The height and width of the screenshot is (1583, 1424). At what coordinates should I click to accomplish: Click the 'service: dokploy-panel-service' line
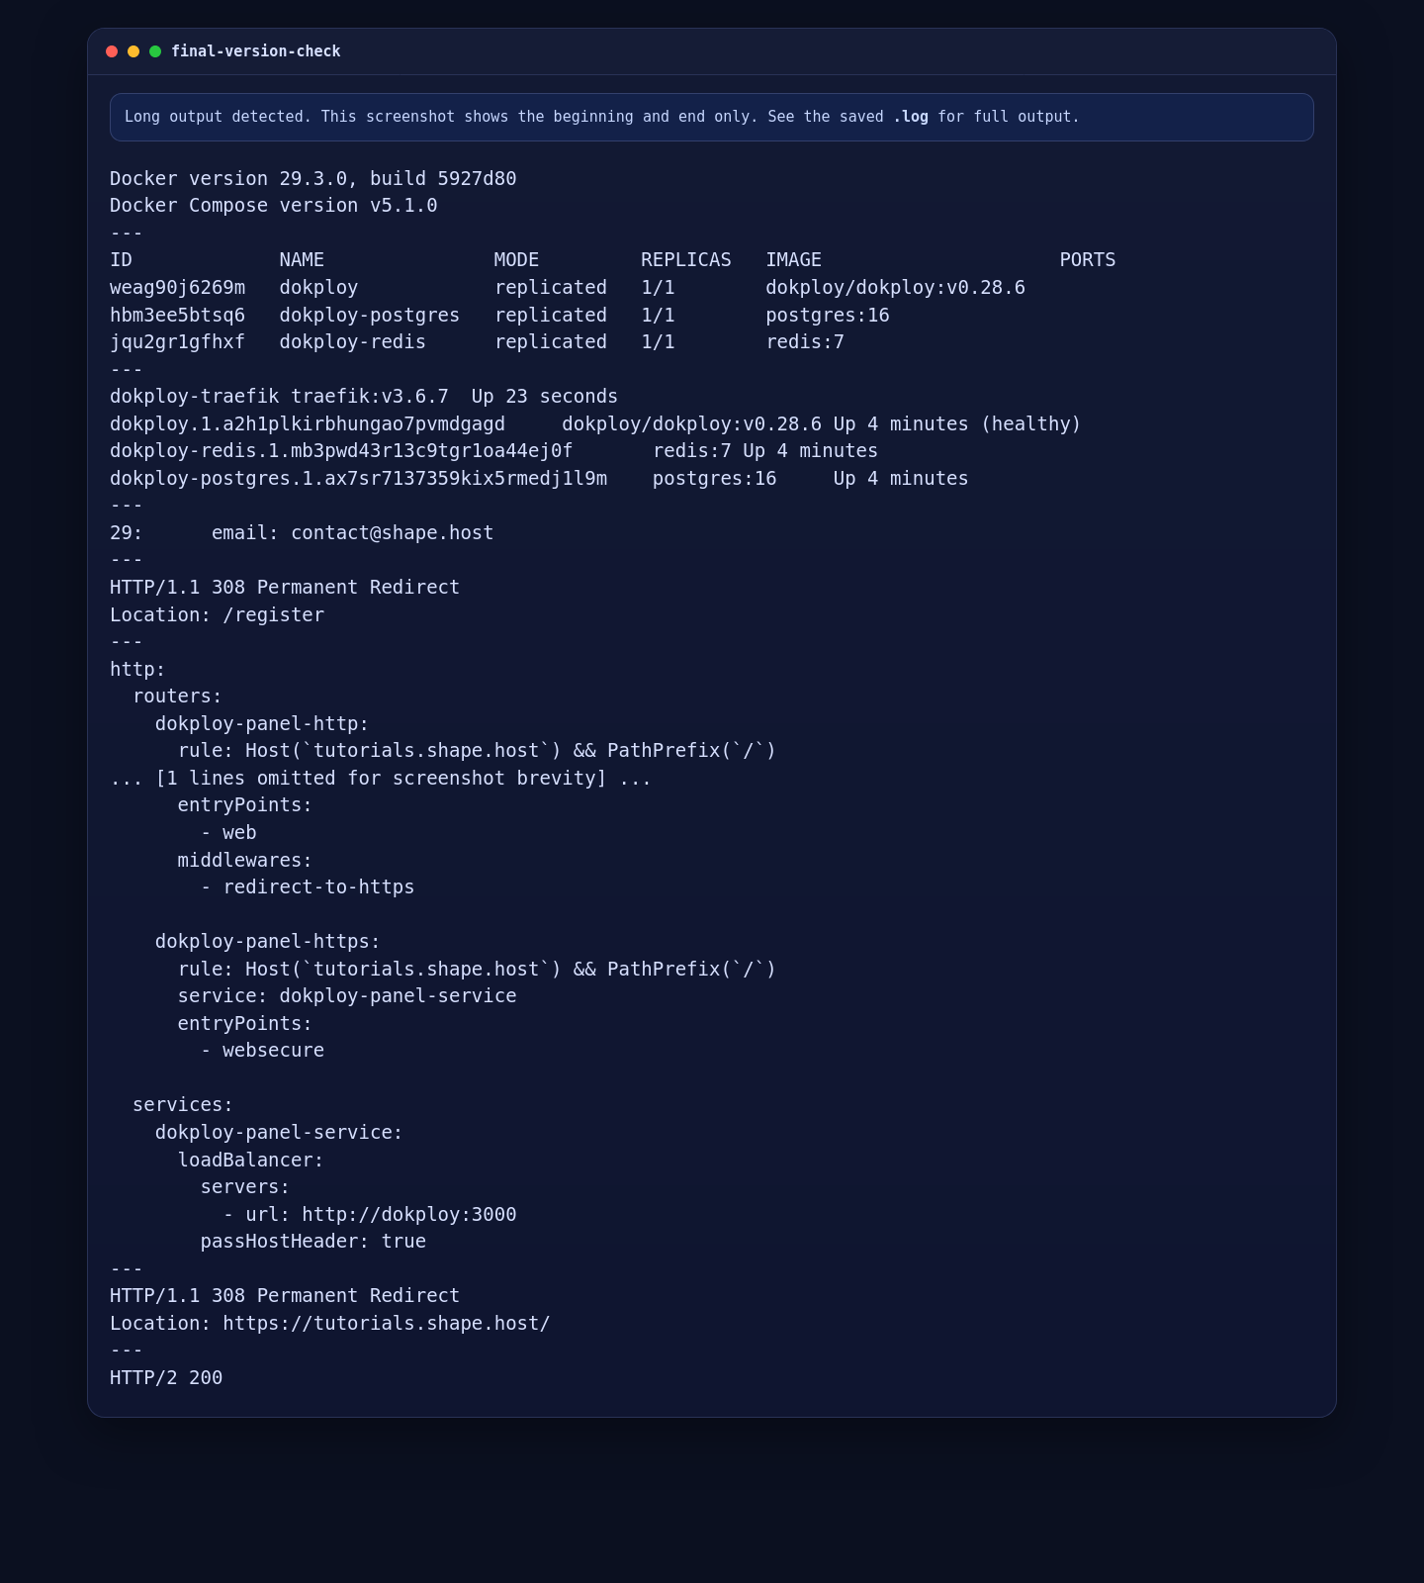pos(347,996)
